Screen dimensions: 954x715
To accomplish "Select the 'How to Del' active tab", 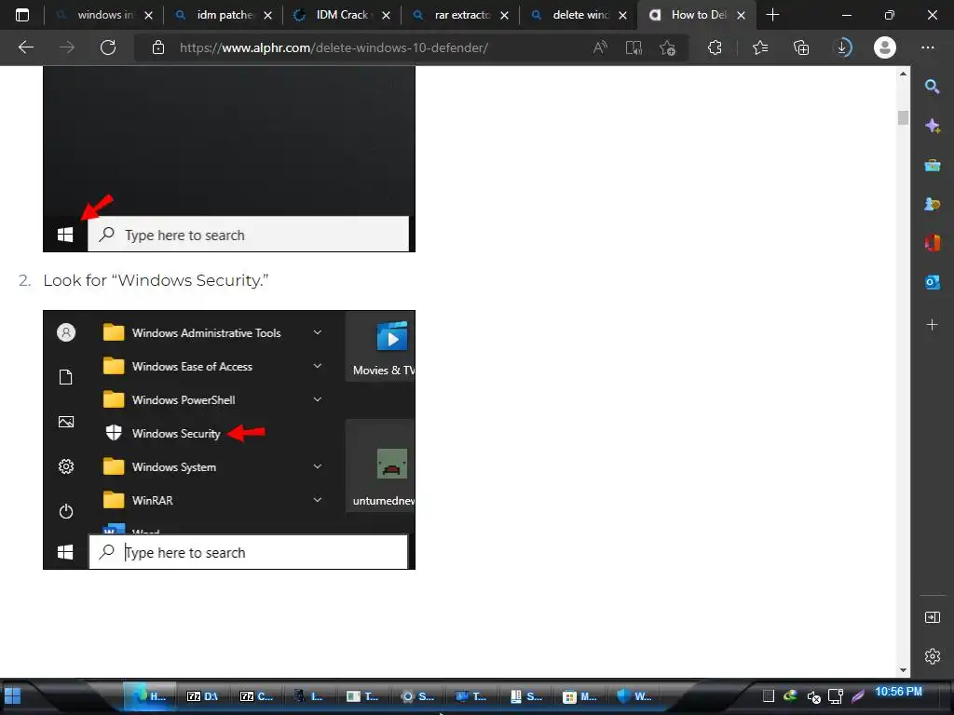I will [x=696, y=15].
